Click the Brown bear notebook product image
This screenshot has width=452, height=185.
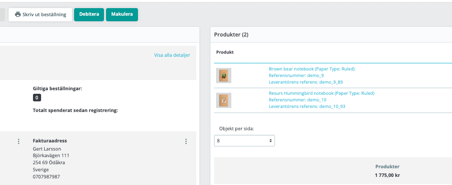(224, 76)
